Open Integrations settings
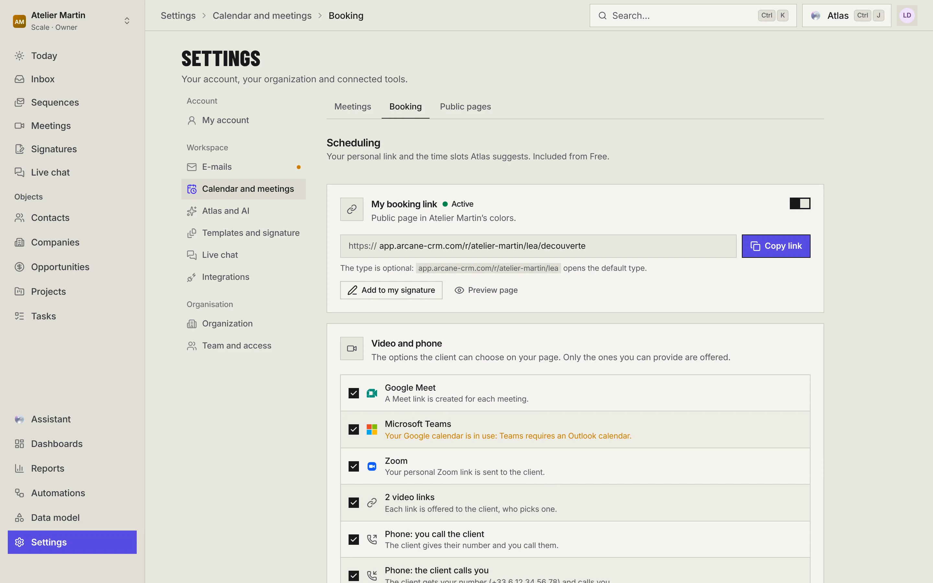 [243, 277]
